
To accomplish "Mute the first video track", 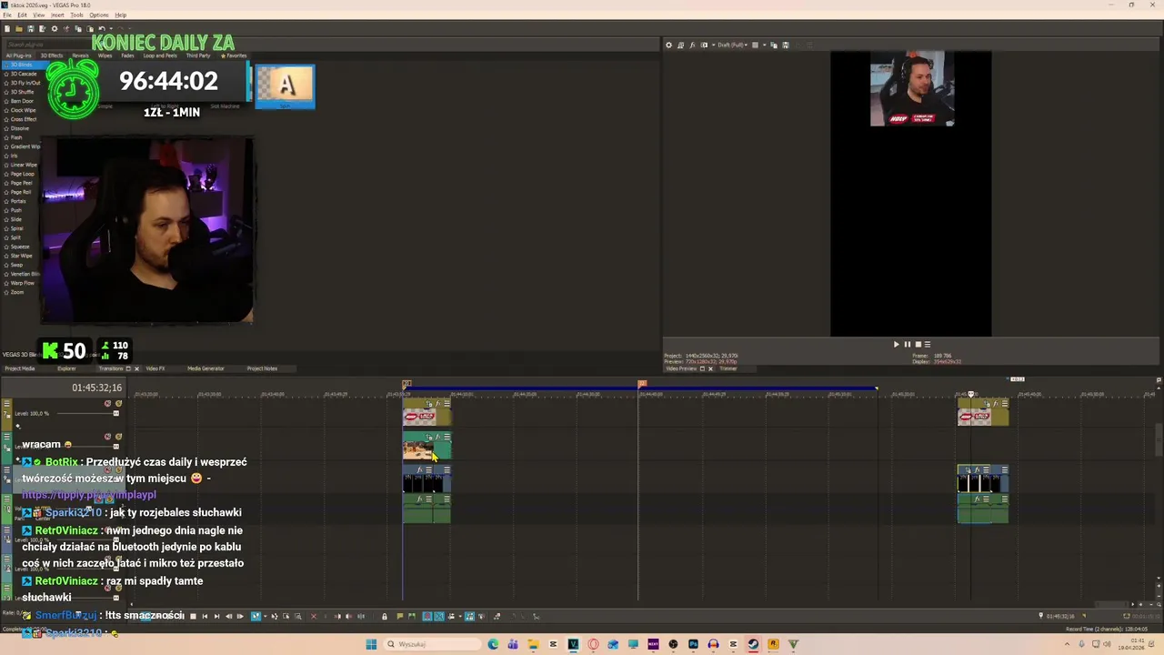I will pyautogui.click(x=107, y=403).
